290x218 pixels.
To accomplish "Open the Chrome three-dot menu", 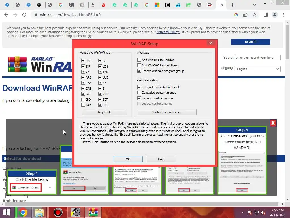I will [284, 15].
